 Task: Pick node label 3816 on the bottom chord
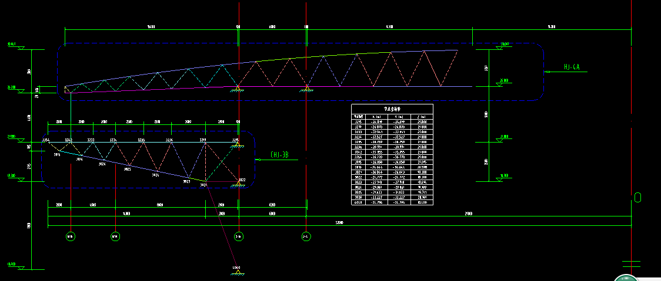click(79, 160)
